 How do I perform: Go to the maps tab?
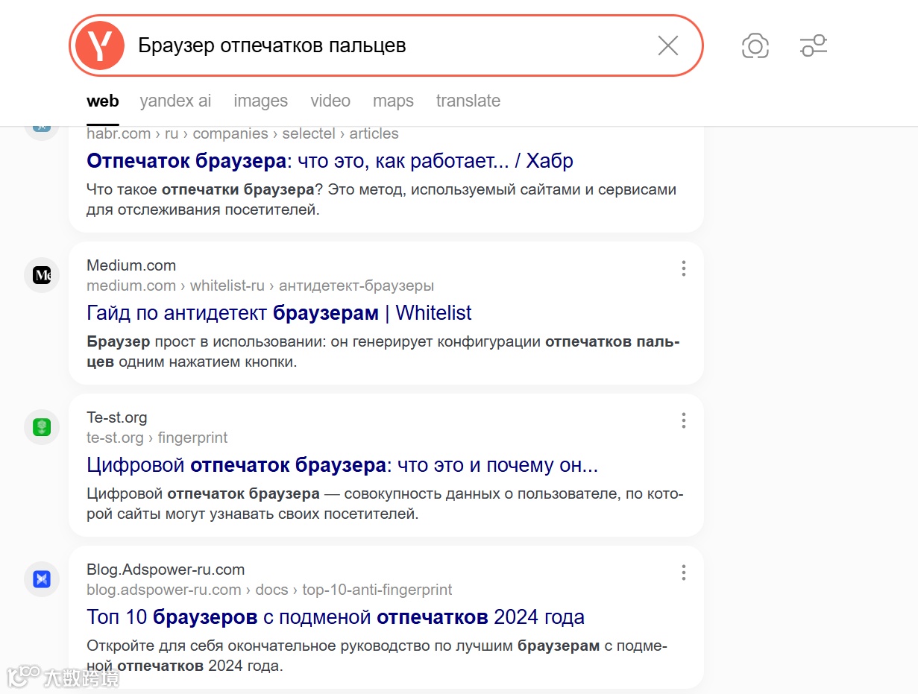[x=393, y=101]
